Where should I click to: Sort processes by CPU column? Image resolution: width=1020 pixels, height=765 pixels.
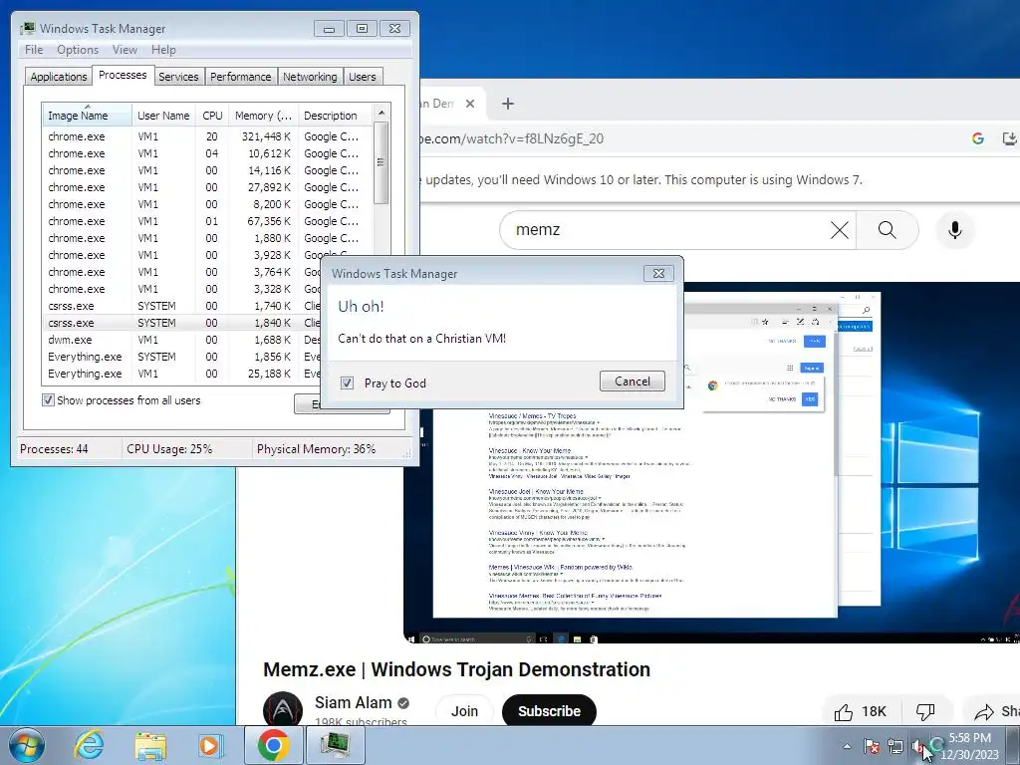tap(212, 116)
